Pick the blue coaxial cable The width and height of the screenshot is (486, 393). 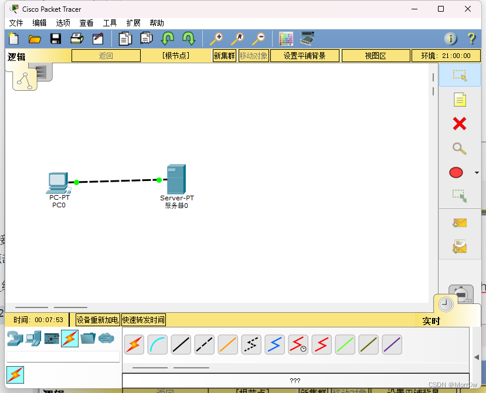pos(275,344)
